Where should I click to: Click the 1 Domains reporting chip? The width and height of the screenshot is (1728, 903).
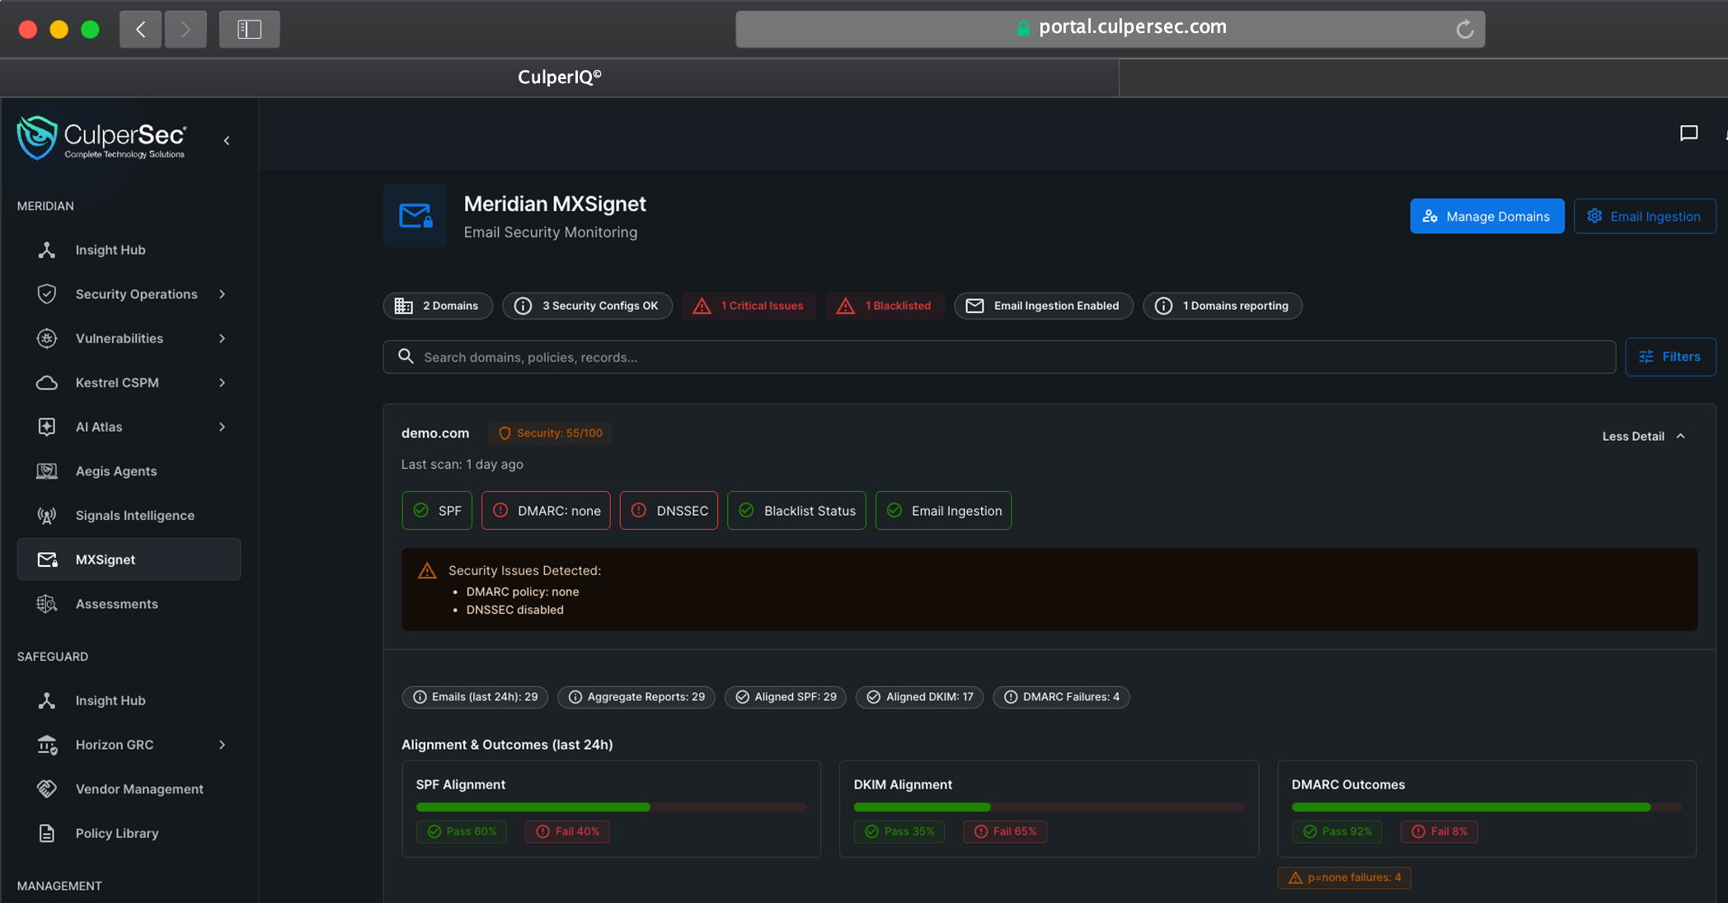point(1223,306)
